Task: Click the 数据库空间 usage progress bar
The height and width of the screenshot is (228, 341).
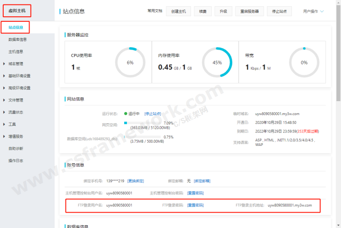Action: click(142, 137)
